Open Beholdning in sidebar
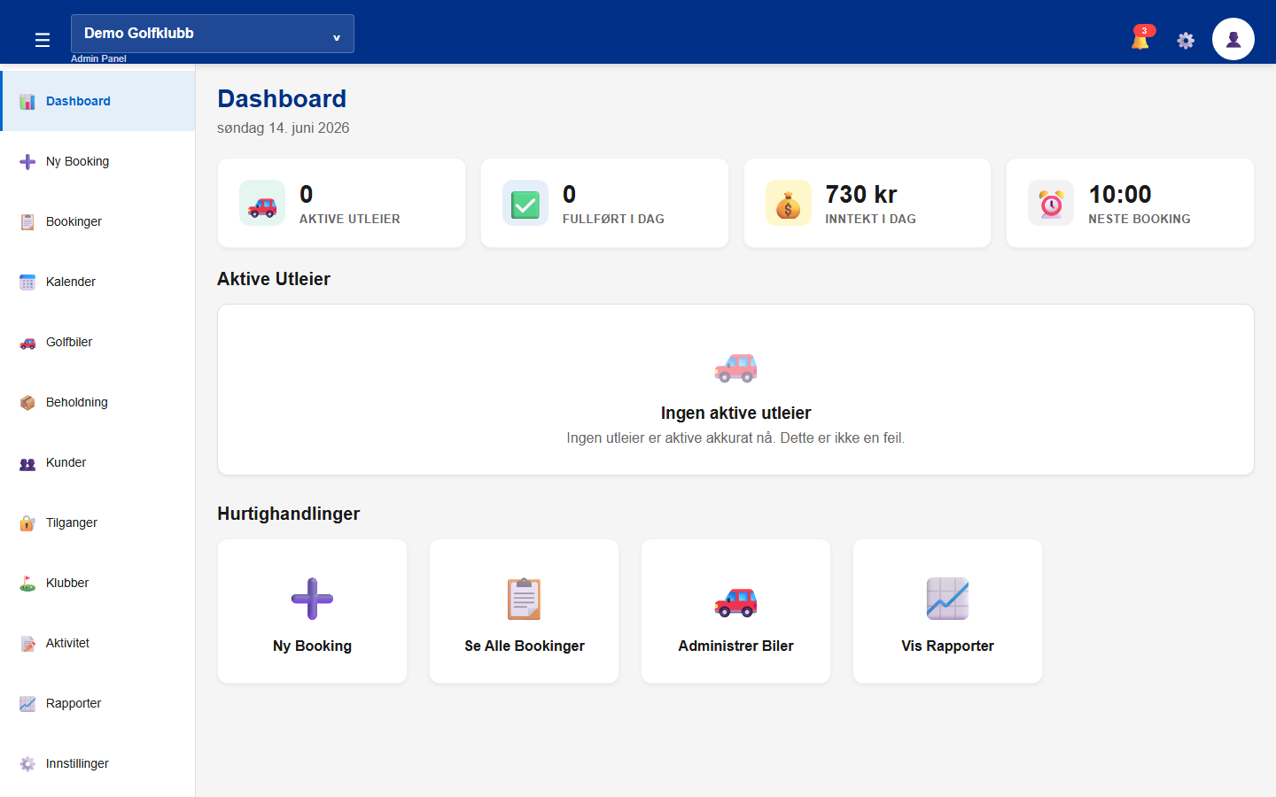The image size is (1276, 797). tap(77, 402)
